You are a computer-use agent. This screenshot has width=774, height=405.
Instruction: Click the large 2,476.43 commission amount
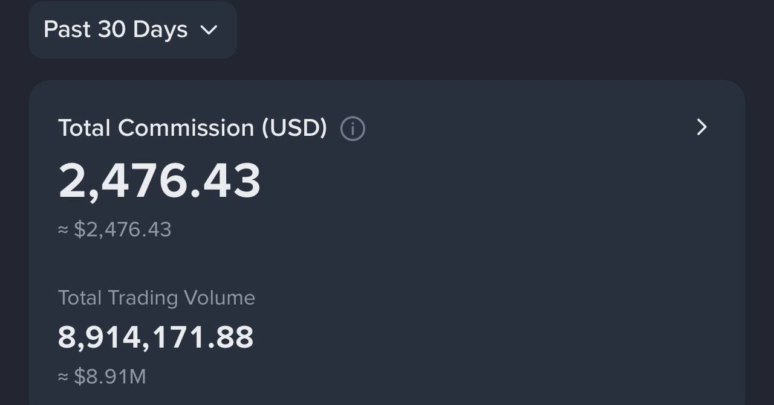point(160,181)
